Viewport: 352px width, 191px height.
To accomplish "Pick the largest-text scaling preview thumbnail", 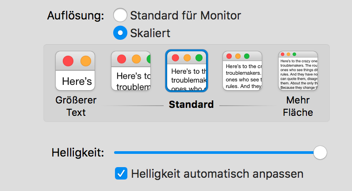I will [x=76, y=71].
